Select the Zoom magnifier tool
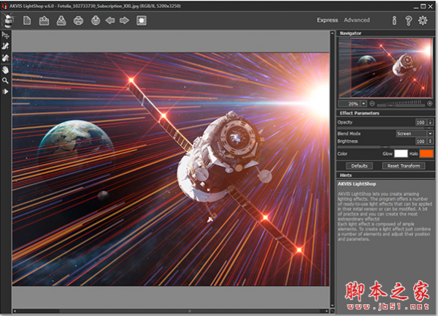Viewport: 438px width, 316px height. click(6, 80)
